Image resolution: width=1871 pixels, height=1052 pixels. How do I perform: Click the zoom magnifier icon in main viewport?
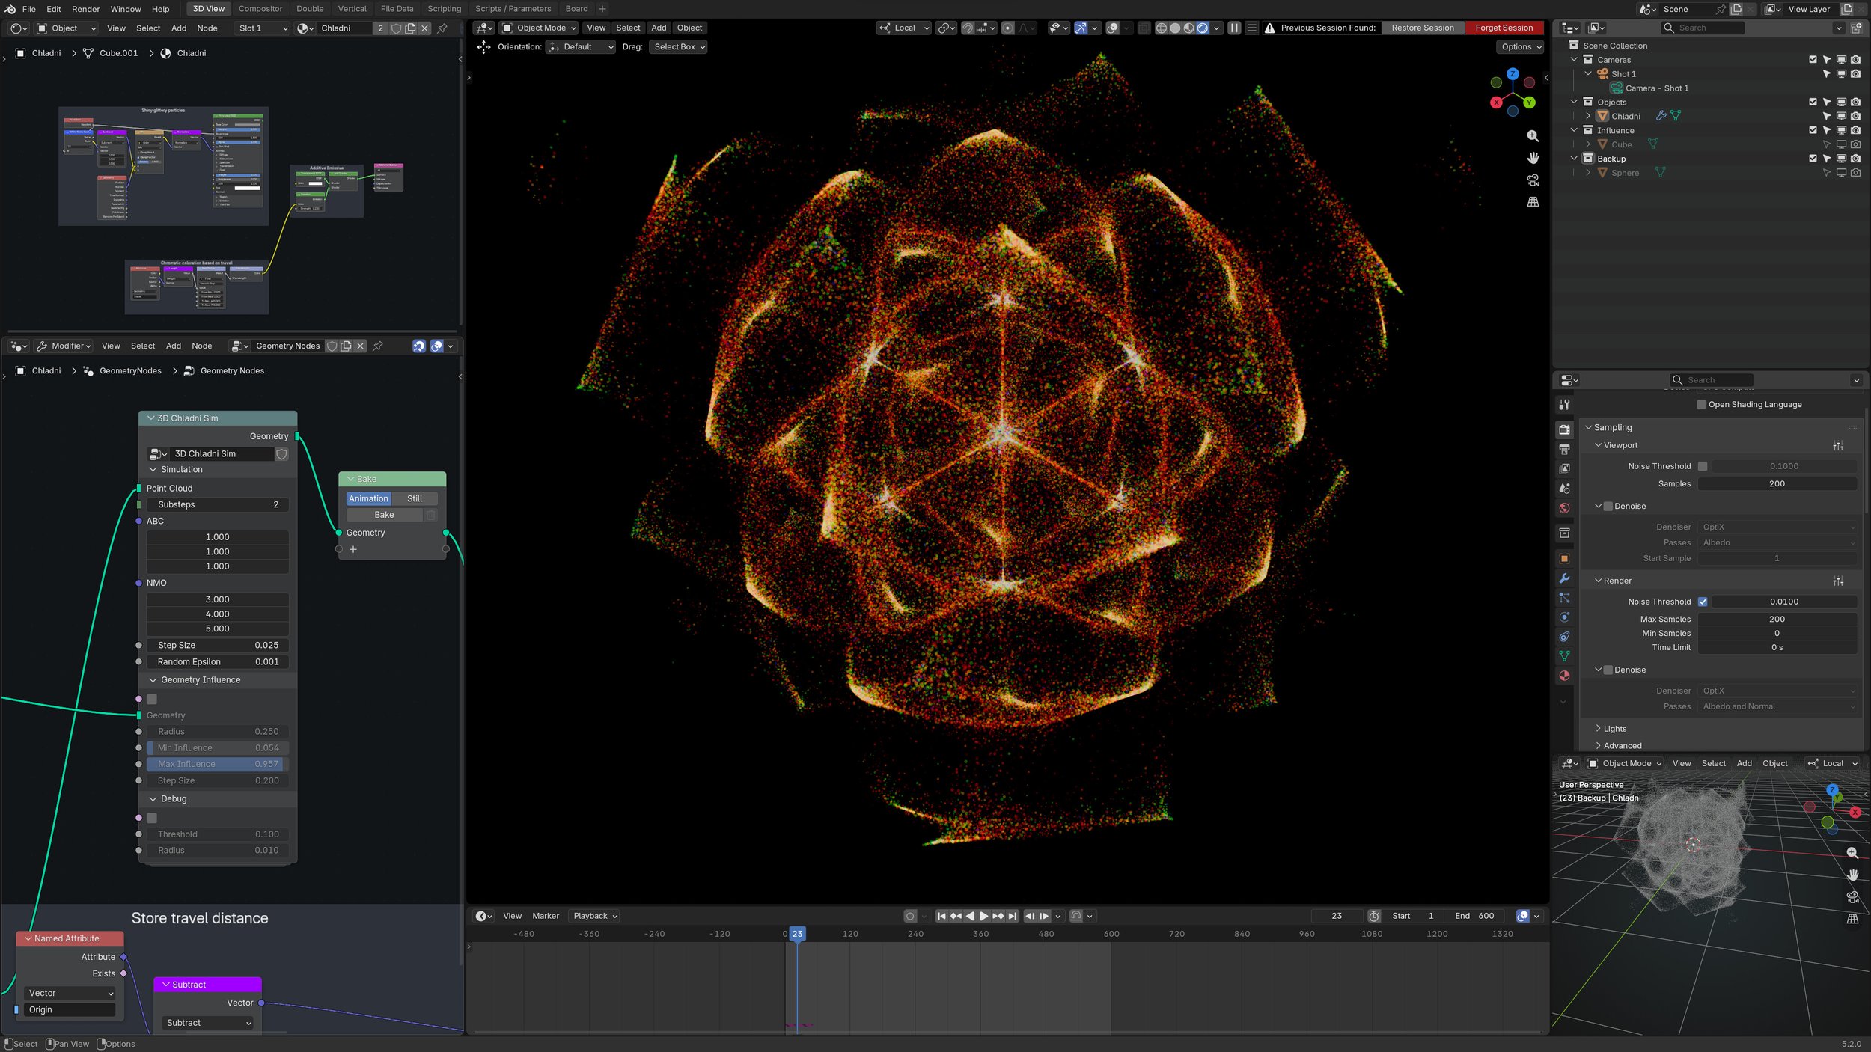[x=1533, y=136]
